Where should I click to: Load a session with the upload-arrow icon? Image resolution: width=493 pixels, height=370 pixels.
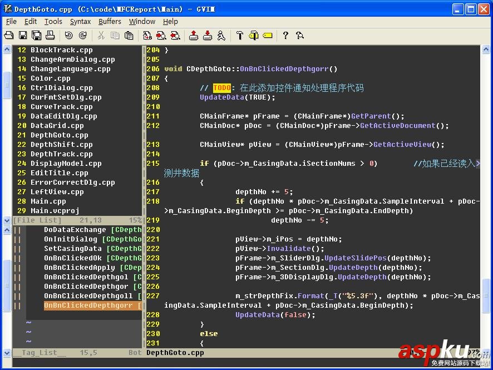tap(194, 36)
